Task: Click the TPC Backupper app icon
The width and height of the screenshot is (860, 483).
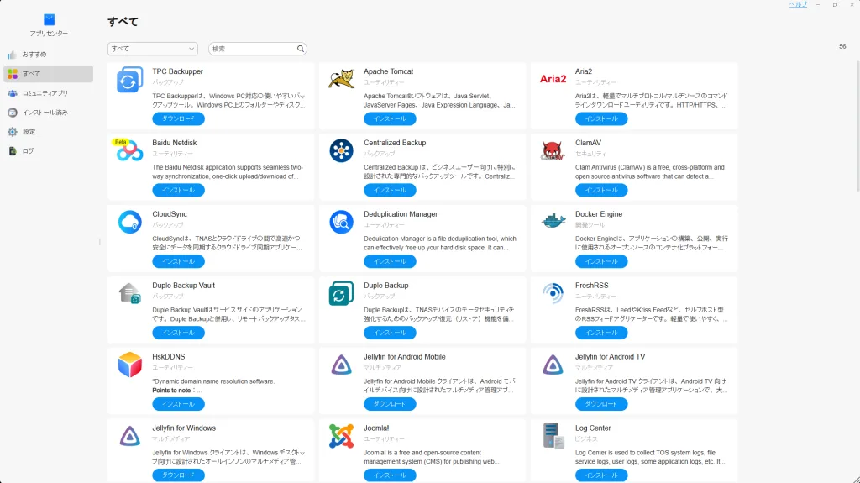Action: [x=129, y=80]
